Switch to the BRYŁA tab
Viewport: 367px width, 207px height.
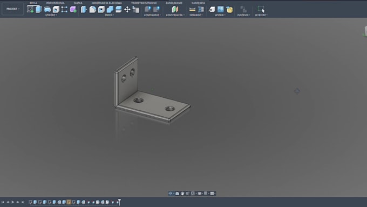coord(33,3)
